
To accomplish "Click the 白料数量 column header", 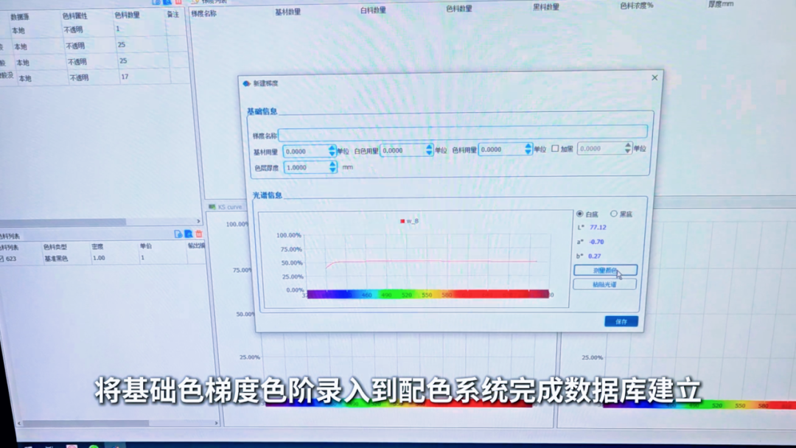I will click(x=373, y=10).
